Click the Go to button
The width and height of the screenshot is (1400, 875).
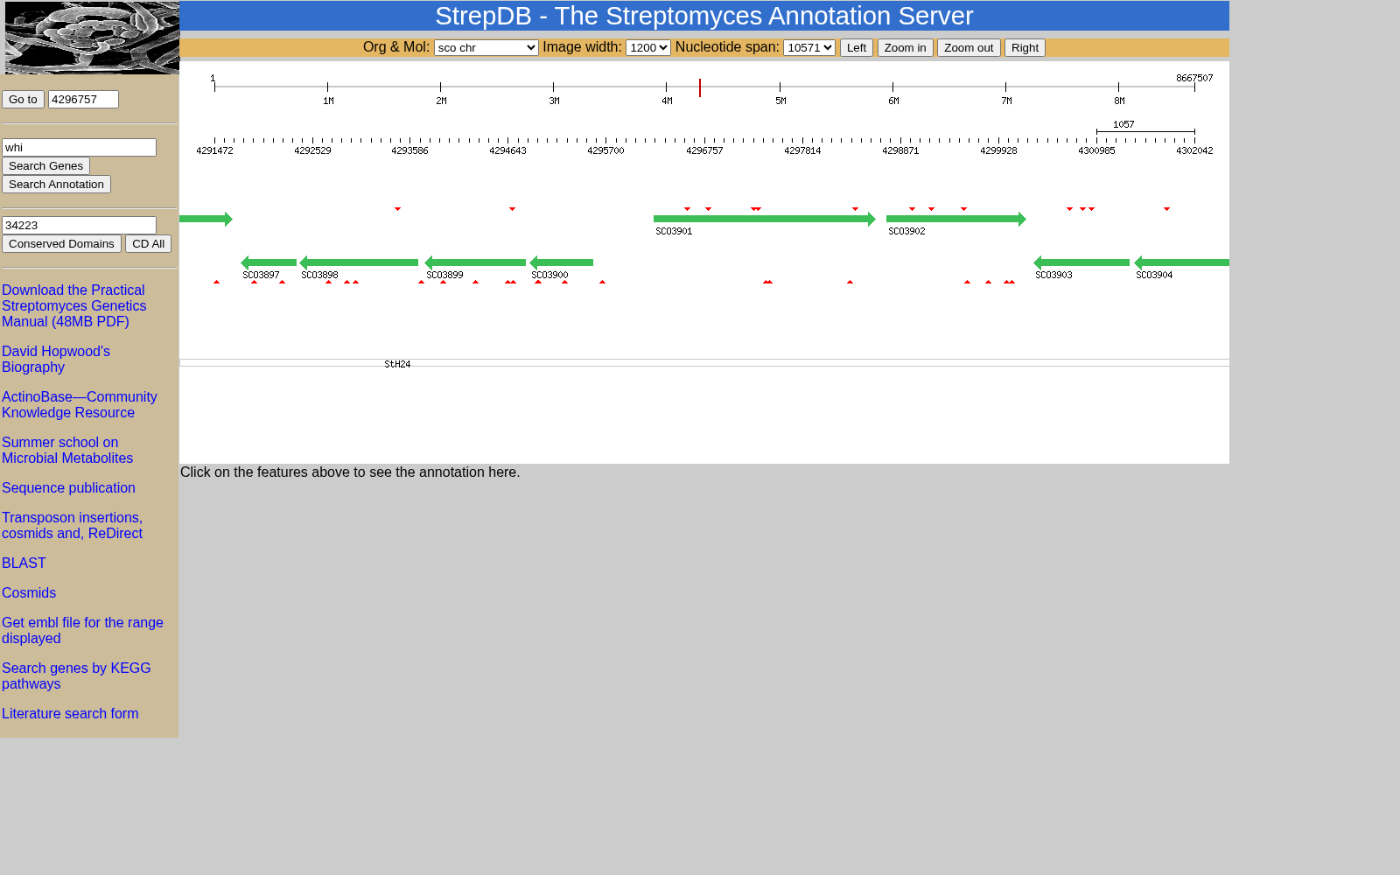pyautogui.click(x=23, y=99)
